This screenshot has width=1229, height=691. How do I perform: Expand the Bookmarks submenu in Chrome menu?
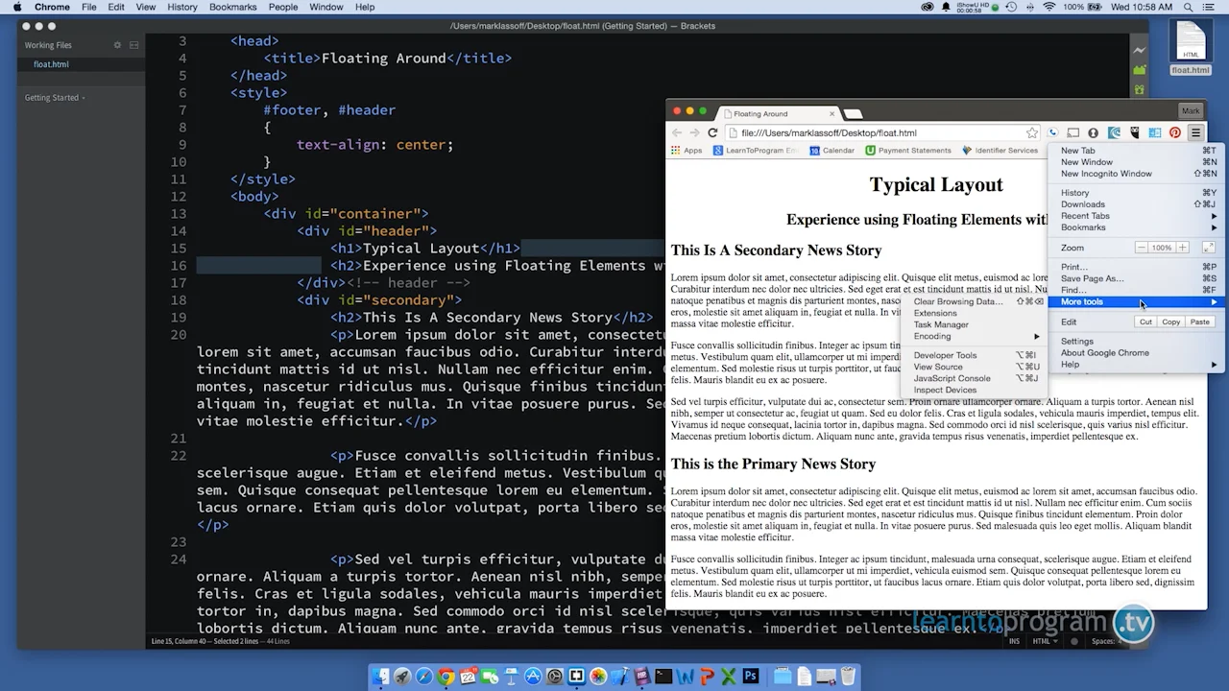[x=1139, y=227]
